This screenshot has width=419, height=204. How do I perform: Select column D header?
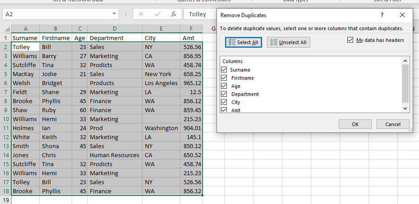point(115,29)
